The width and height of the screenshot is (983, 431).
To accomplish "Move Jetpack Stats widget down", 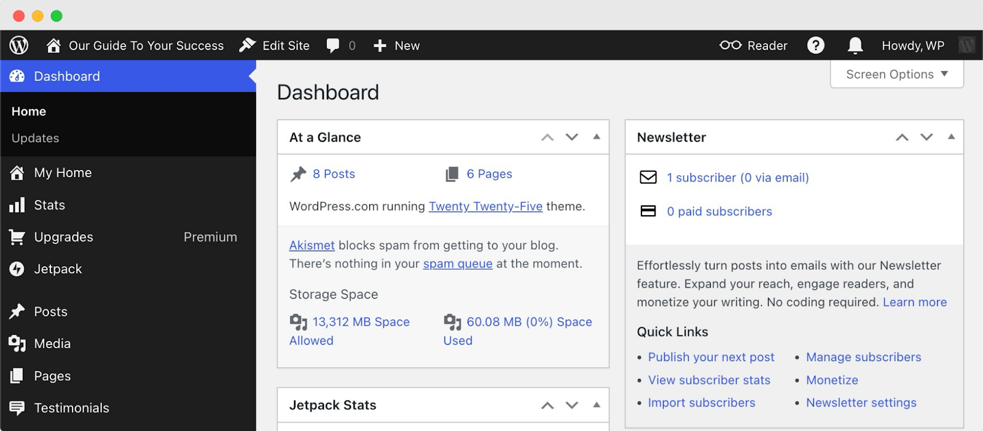I will 572,405.
